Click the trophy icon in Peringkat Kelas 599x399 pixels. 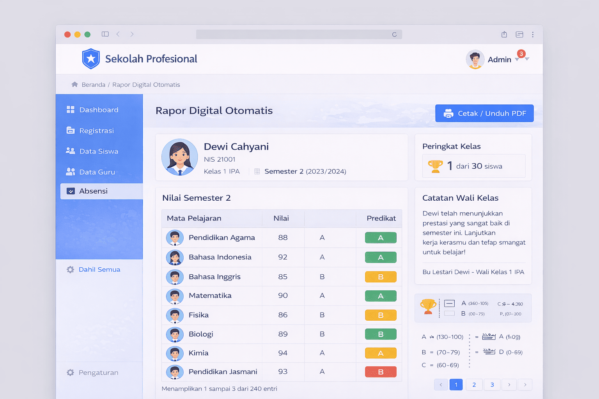(x=435, y=166)
